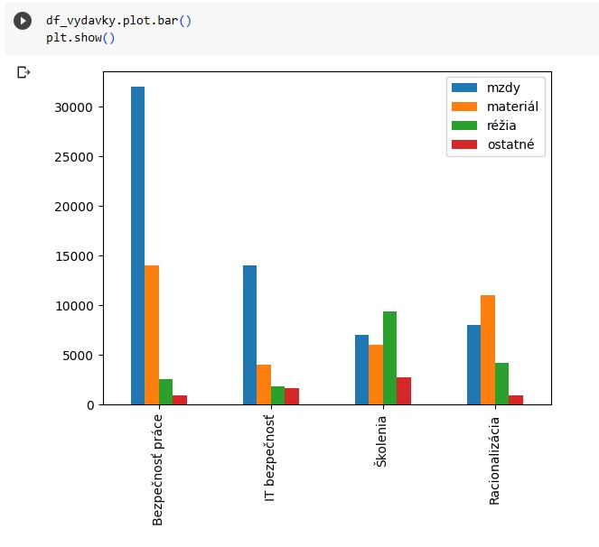
Task: Click the tallest blue bar for Bezpečnosť práce
Action: [137, 246]
